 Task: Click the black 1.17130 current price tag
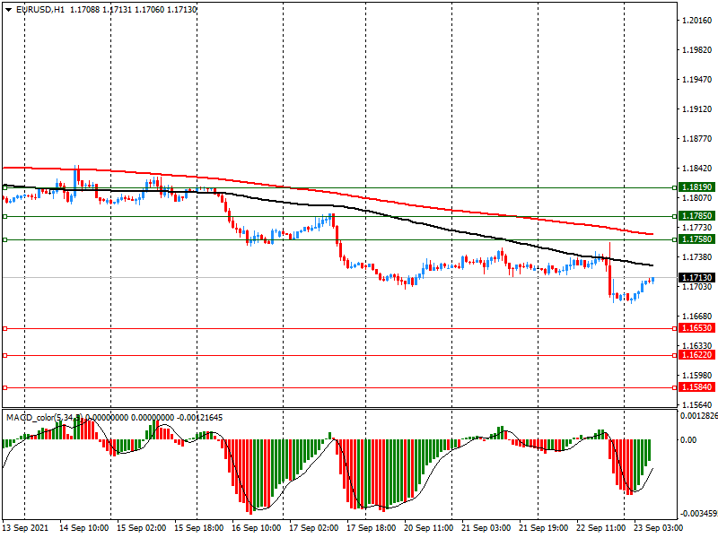click(x=697, y=278)
